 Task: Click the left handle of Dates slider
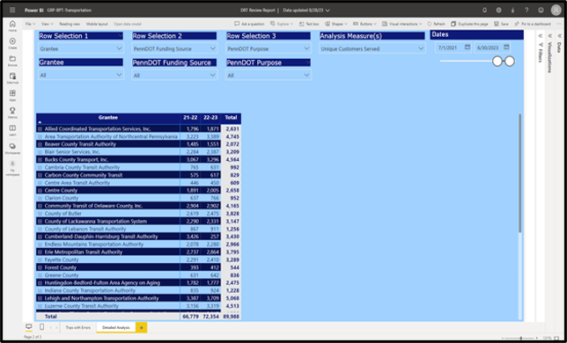pyautogui.click(x=497, y=62)
